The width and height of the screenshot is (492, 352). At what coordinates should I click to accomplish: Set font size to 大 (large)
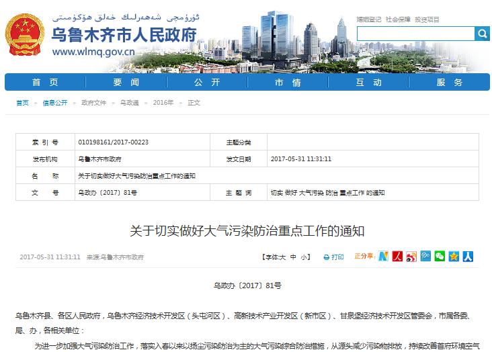tap(282, 257)
